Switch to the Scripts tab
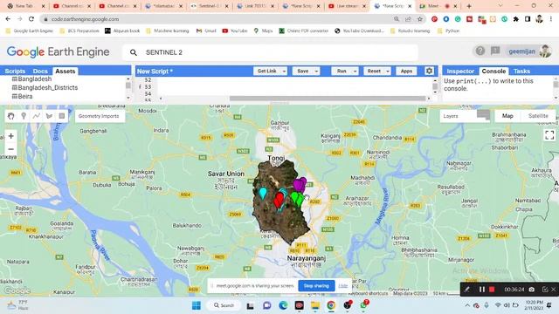This screenshot has width=559, height=314. (x=15, y=72)
